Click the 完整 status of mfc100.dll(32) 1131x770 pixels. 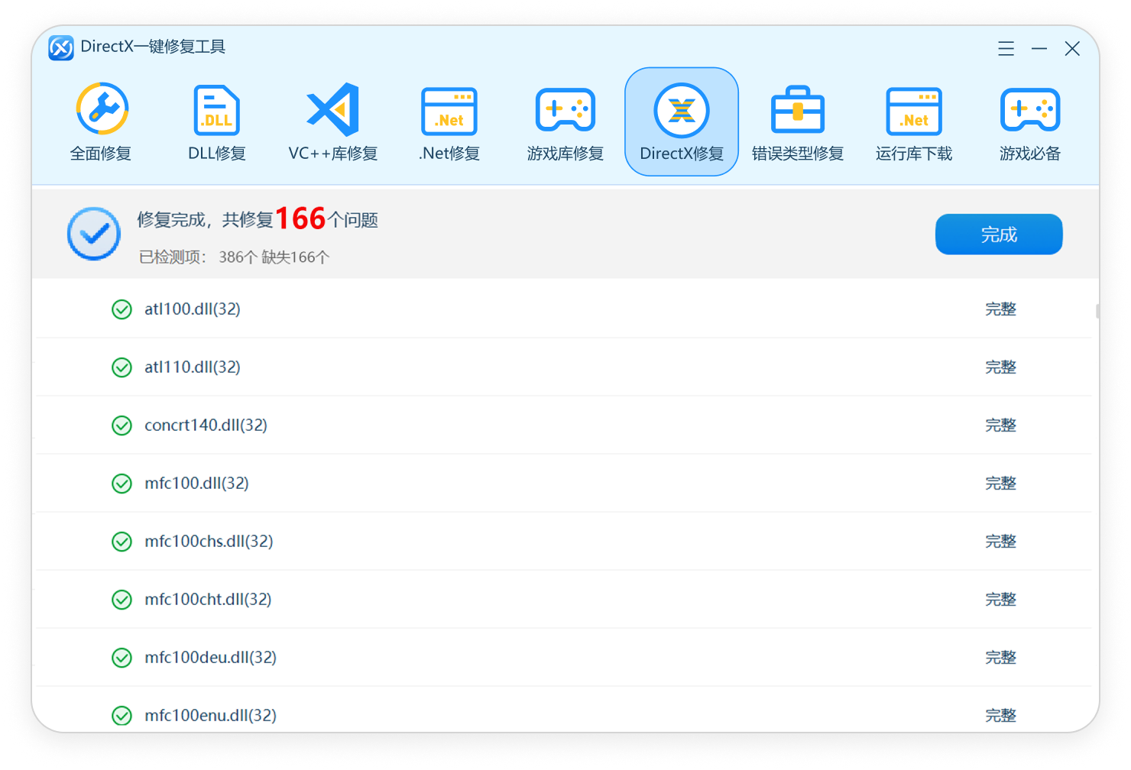[1000, 484]
